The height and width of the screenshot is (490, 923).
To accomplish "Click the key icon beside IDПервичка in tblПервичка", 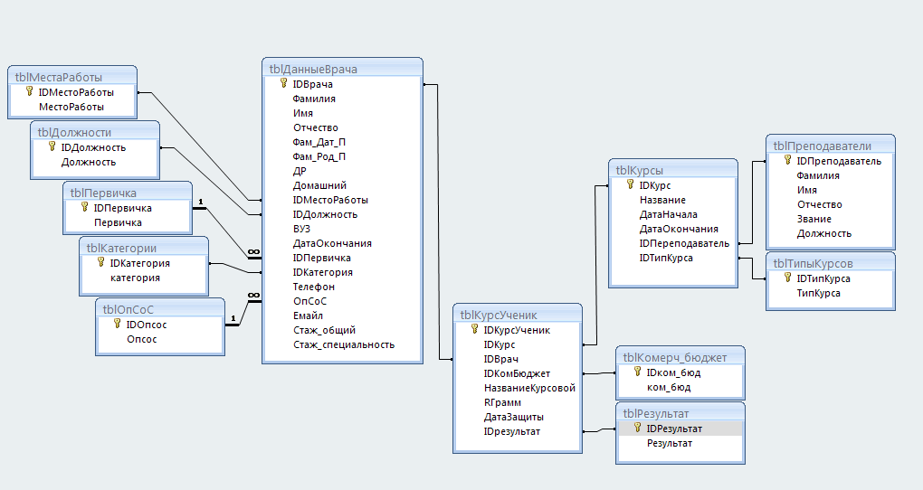I will point(84,207).
